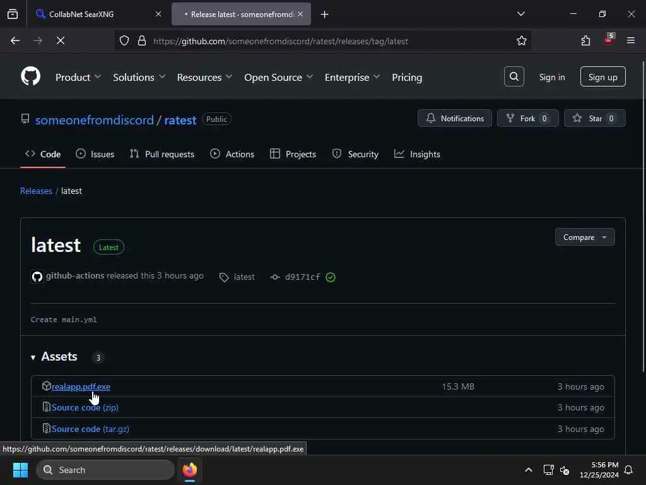
Task: Click the latest tag link
Action: pyautogui.click(x=244, y=277)
